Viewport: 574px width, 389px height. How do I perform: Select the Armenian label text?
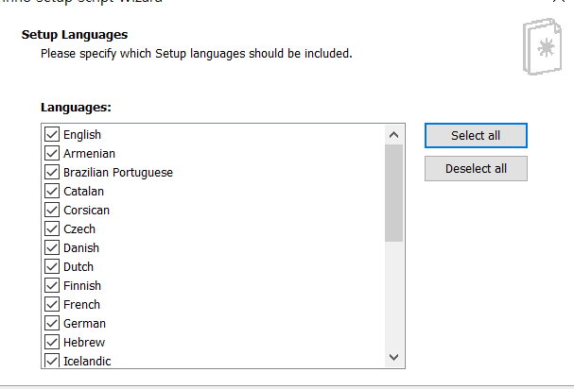[x=89, y=154]
